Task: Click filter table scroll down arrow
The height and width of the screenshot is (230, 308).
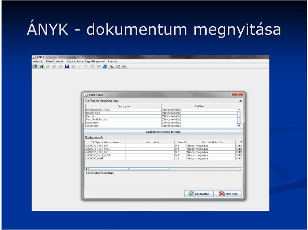Action: pyautogui.click(x=239, y=125)
